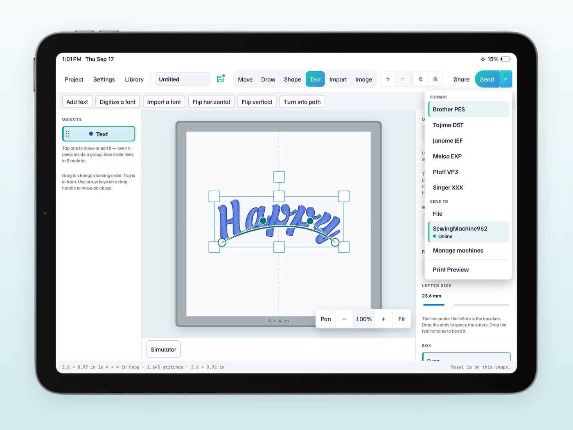Select SewingMachine962 as send target

pyautogui.click(x=469, y=232)
